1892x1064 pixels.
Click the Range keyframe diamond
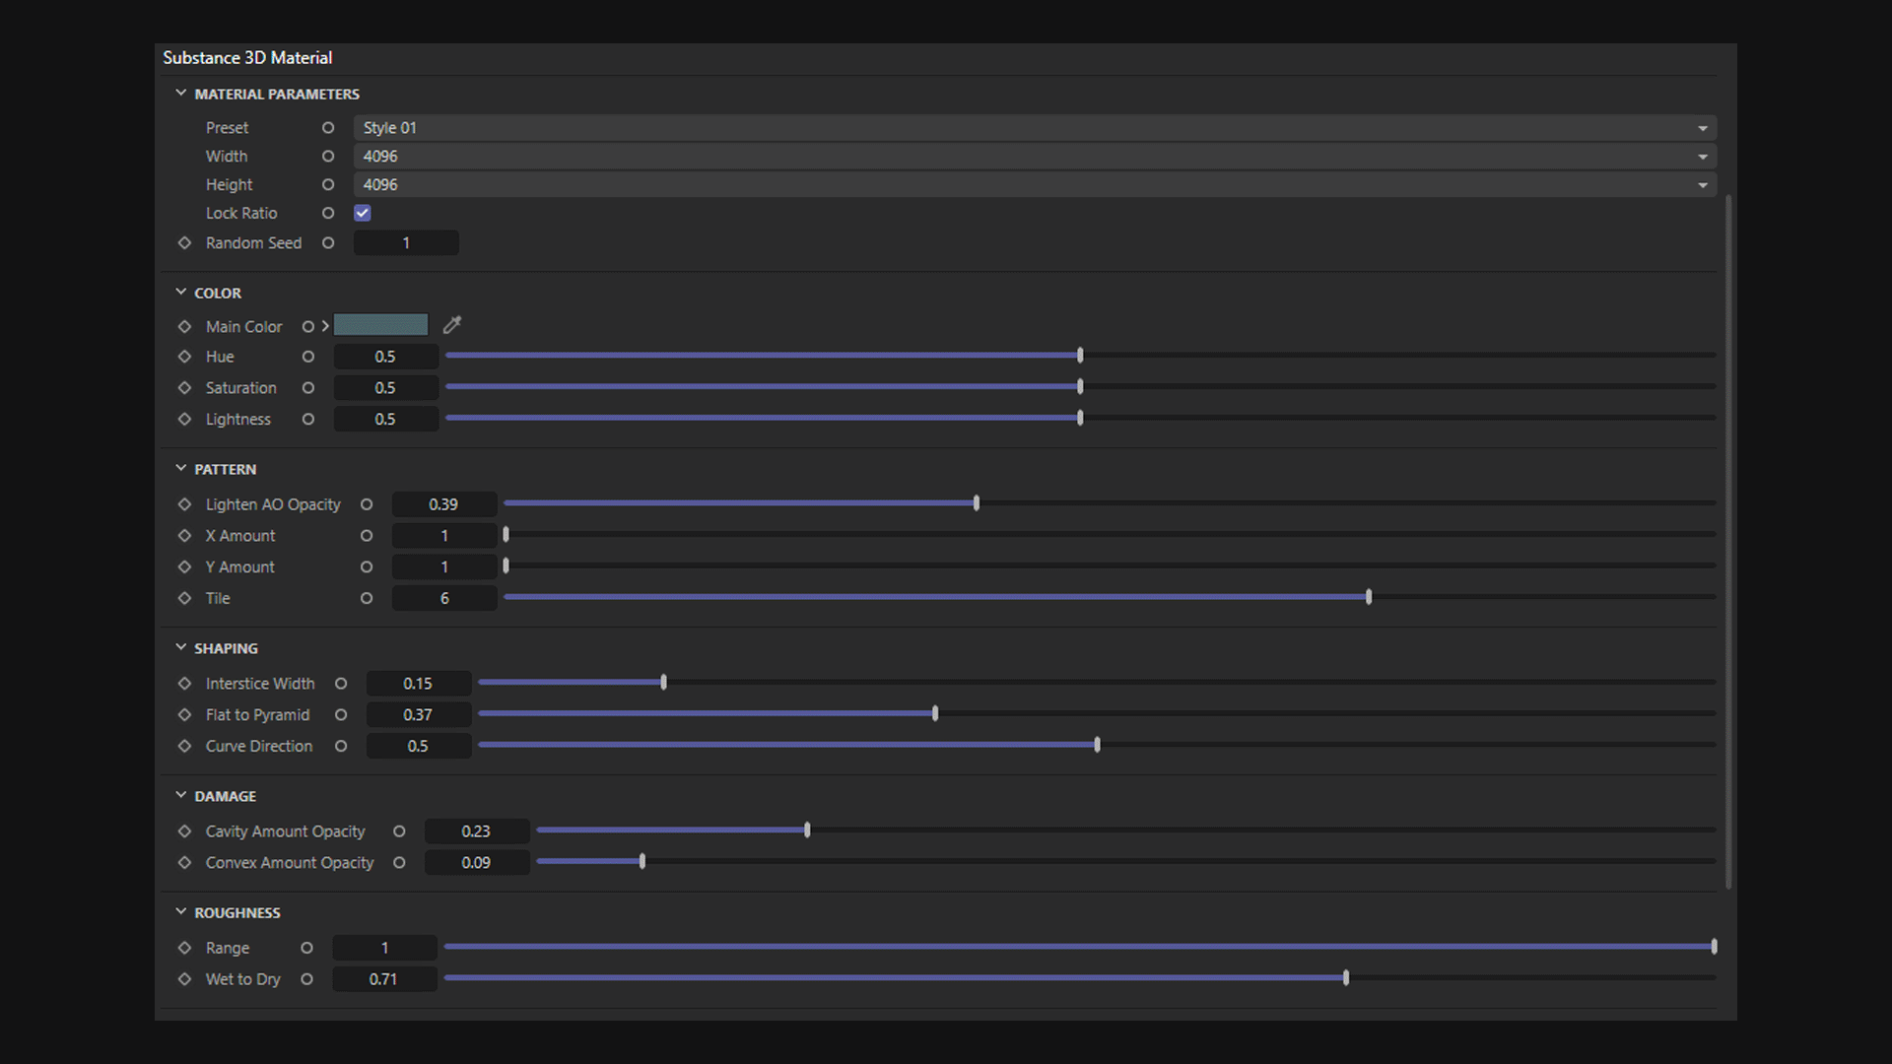click(x=184, y=948)
